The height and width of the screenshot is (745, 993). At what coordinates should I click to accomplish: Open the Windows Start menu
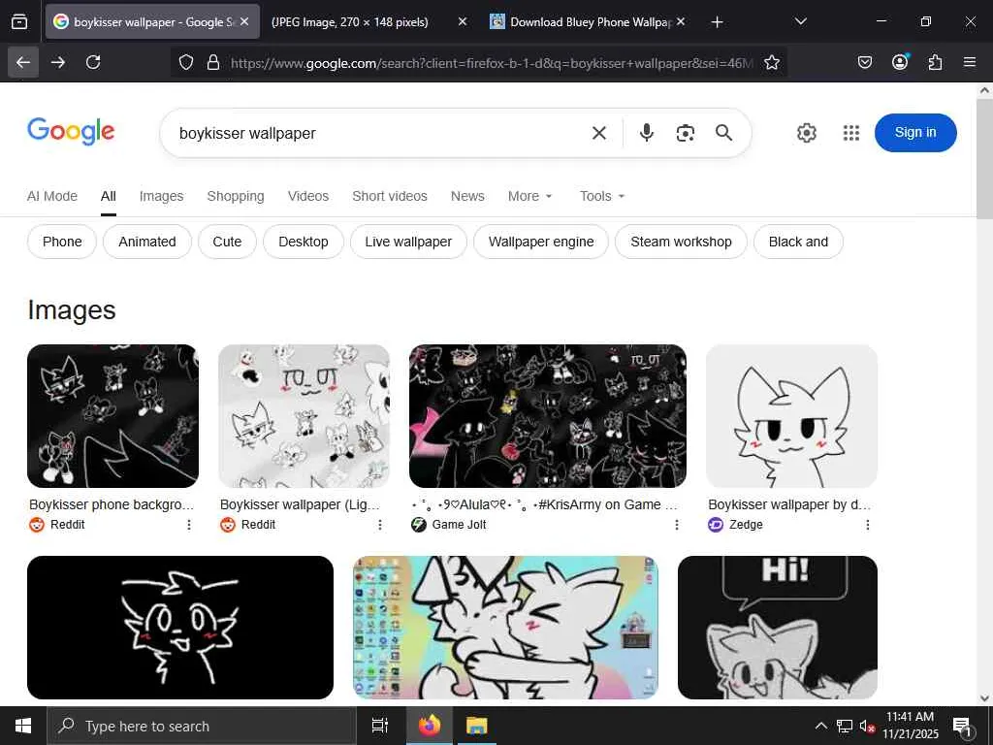23,726
